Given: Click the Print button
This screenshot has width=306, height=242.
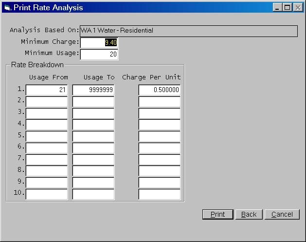Looking at the screenshot, I should (217, 214).
